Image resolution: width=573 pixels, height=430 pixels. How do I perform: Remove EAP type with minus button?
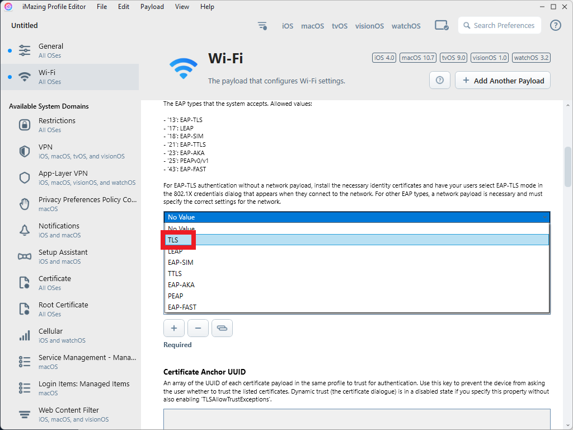click(x=198, y=328)
